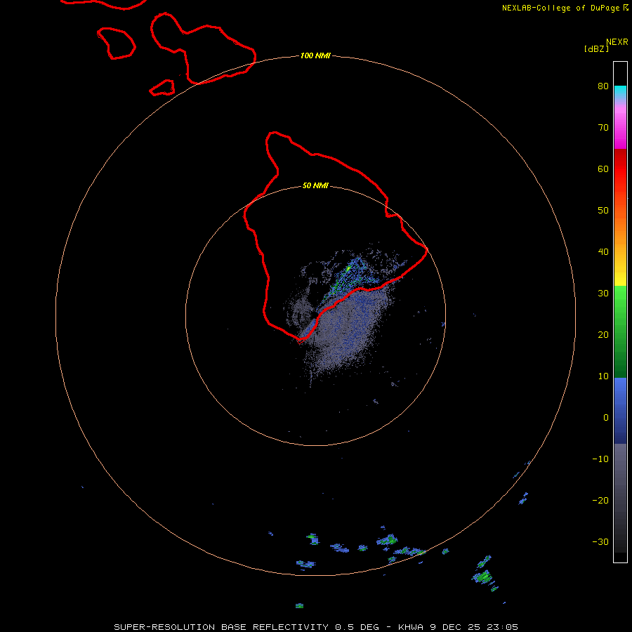
Task: Click the magenta segment of the reflectivity color bar
Action: pyautogui.click(x=620, y=129)
